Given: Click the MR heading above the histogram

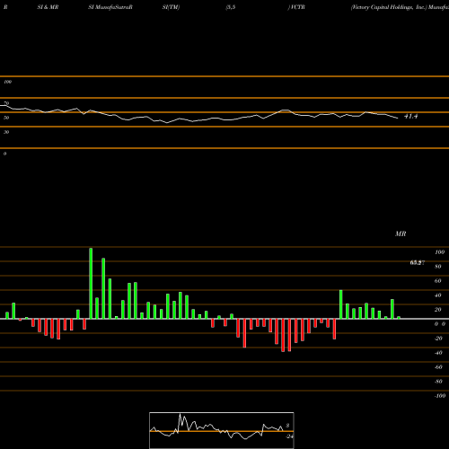Looking at the screenshot, I should pyautogui.click(x=401, y=233).
